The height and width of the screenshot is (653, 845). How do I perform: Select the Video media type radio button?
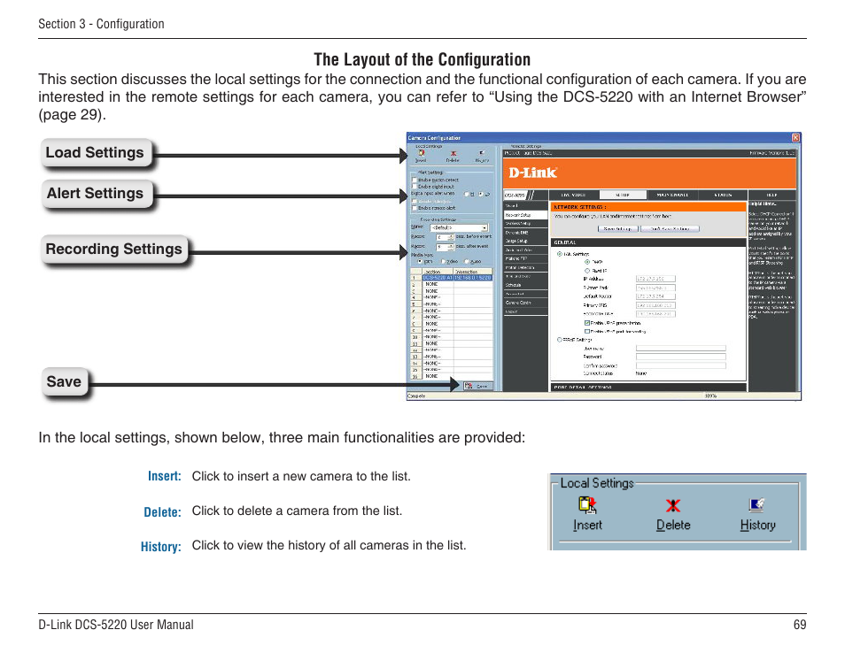[x=443, y=262]
